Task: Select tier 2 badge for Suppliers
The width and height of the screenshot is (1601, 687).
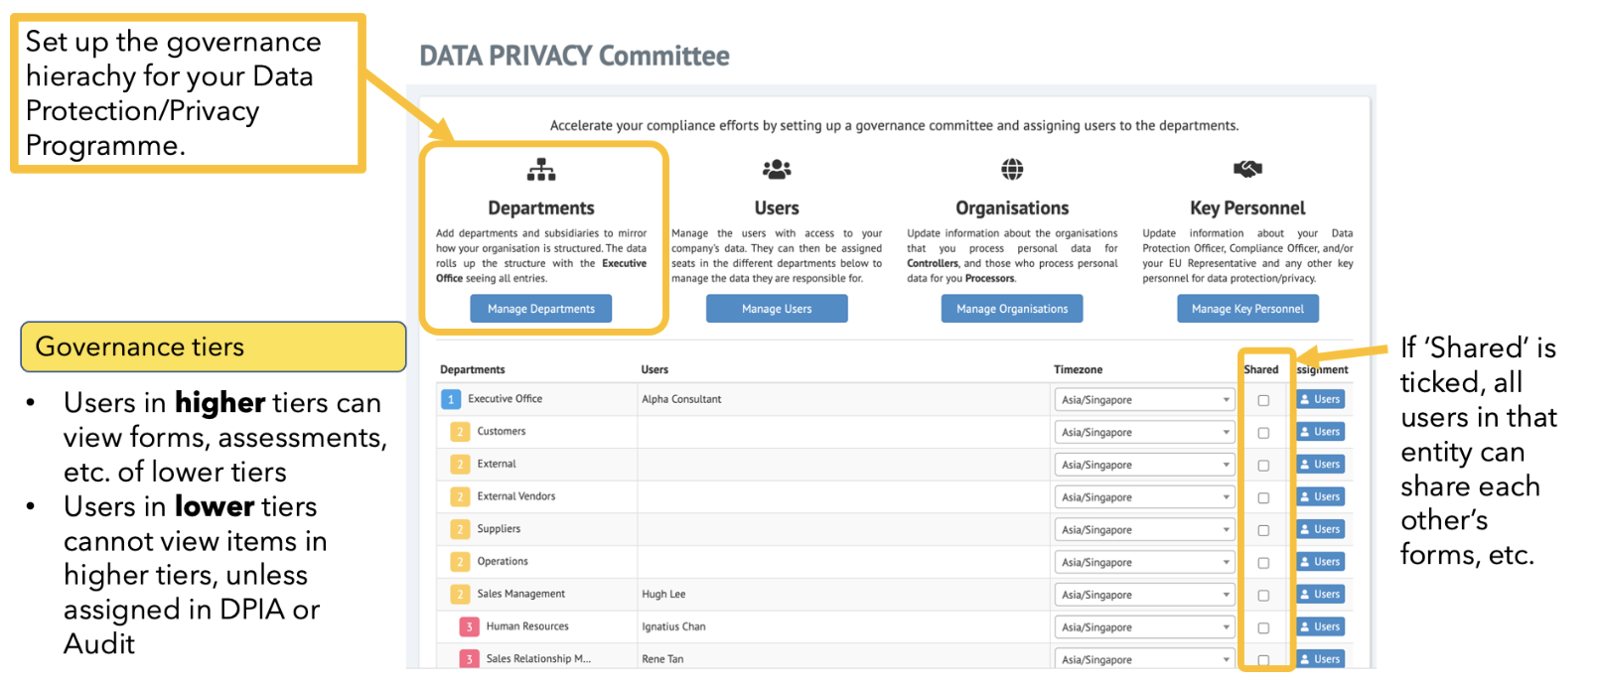Action: [460, 529]
